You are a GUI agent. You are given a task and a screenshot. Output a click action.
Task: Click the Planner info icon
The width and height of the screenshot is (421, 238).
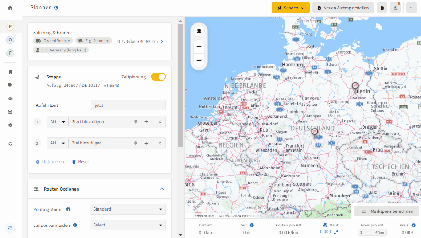pyautogui.click(x=56, y=8)
